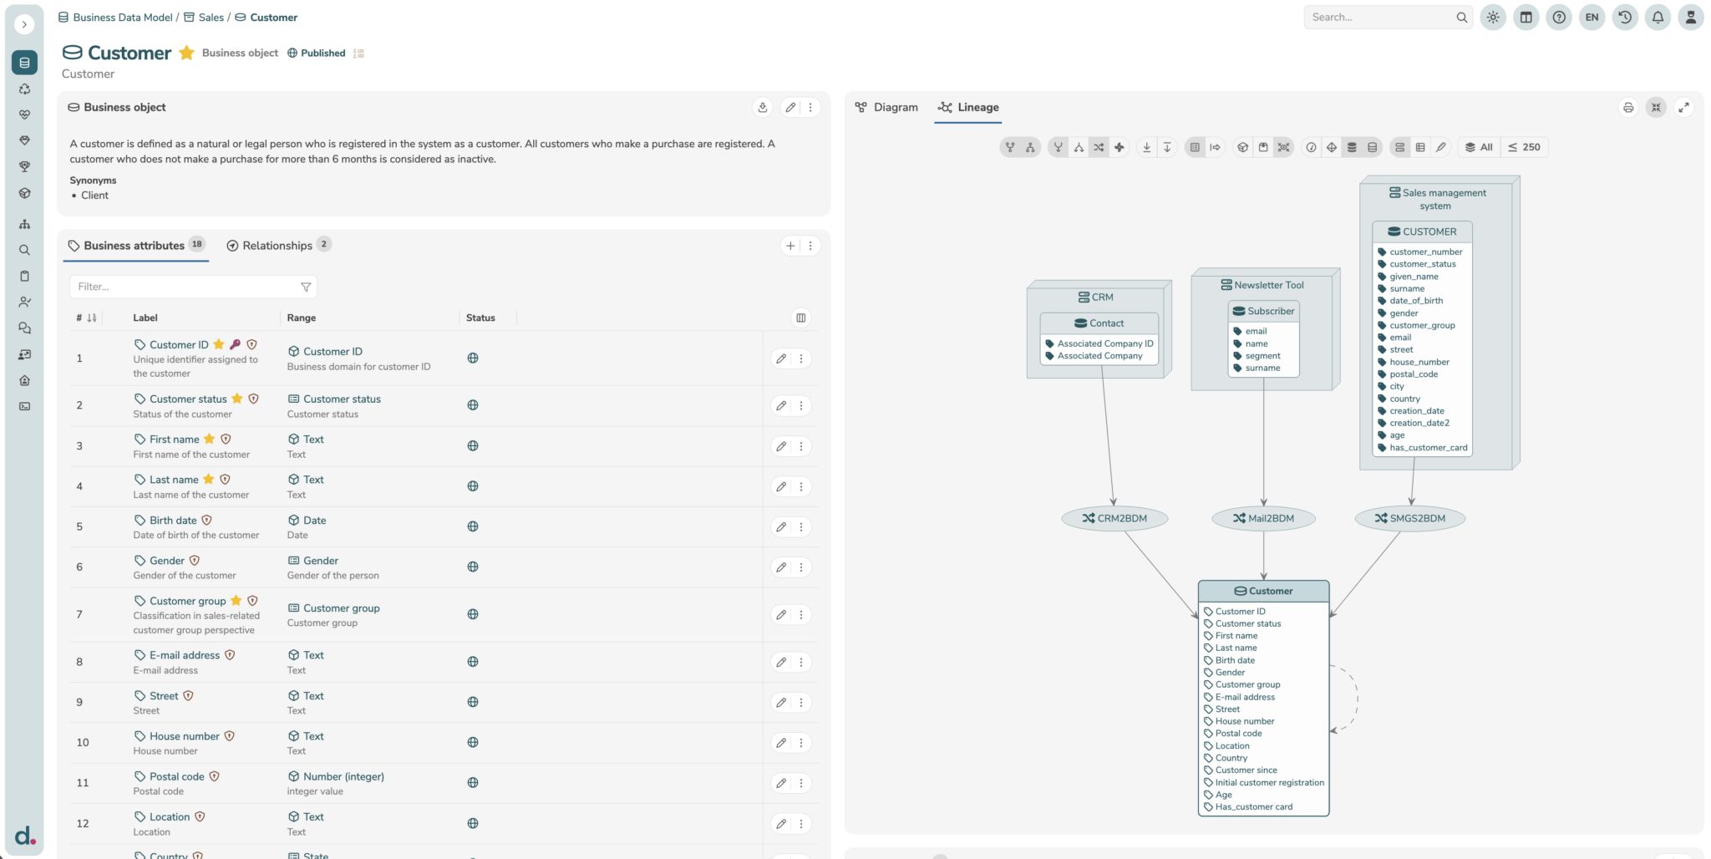Click the 250 limit button in lineage toolbar
Viewport: 1711px width, 859px height.
pyautogui.click(x=1524, y=148)
